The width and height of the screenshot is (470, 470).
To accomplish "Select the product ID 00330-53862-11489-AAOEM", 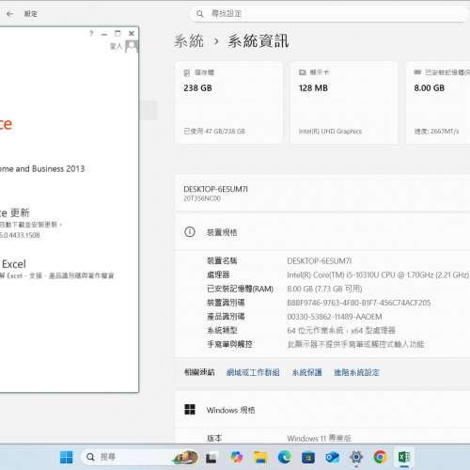I will click(x=335, y=317).
